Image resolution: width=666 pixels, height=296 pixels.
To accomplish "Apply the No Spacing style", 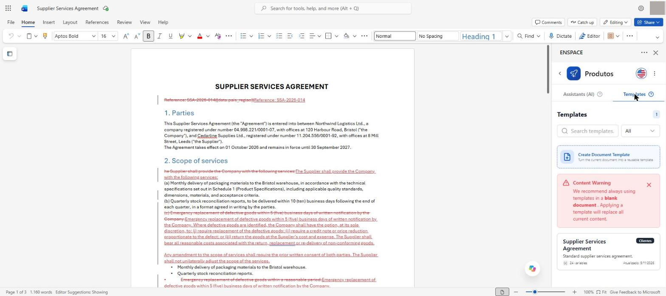I will click(x=438, y=36).
